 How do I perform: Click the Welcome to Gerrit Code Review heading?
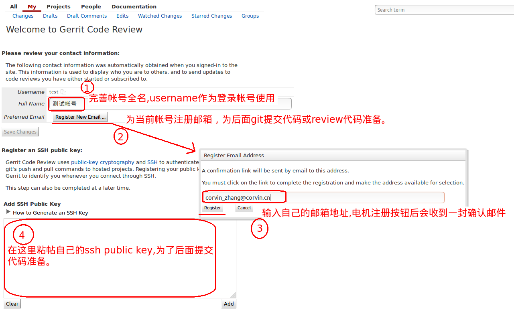(x=74, y=30)
